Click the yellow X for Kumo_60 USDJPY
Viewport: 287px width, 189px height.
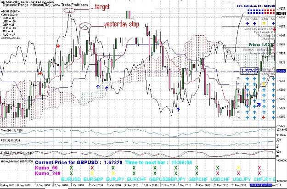coord(238,167)
